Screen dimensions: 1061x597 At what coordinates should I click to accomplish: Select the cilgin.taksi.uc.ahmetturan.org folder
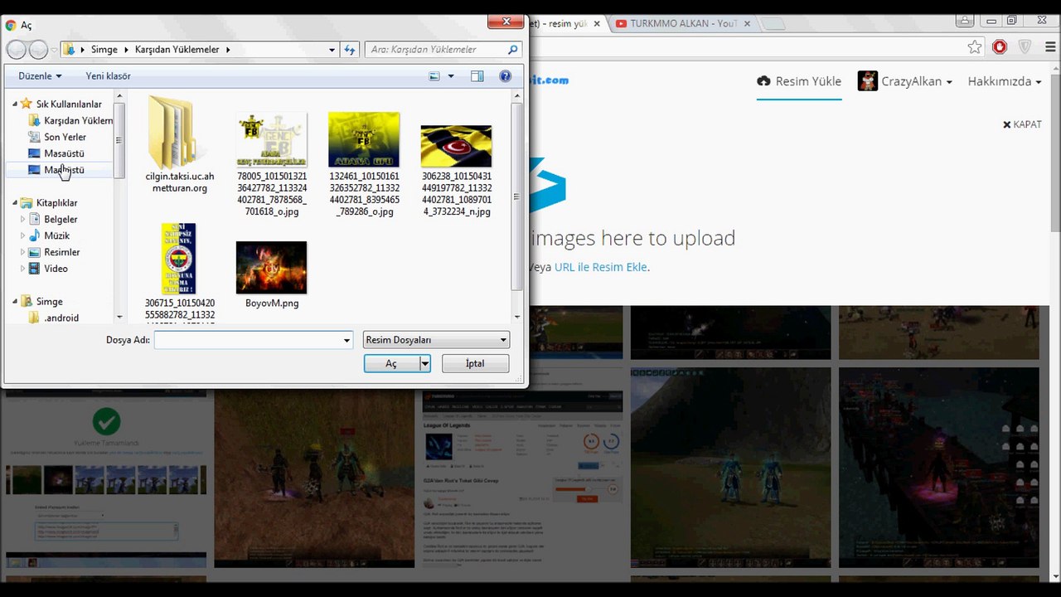pos(180,144)
